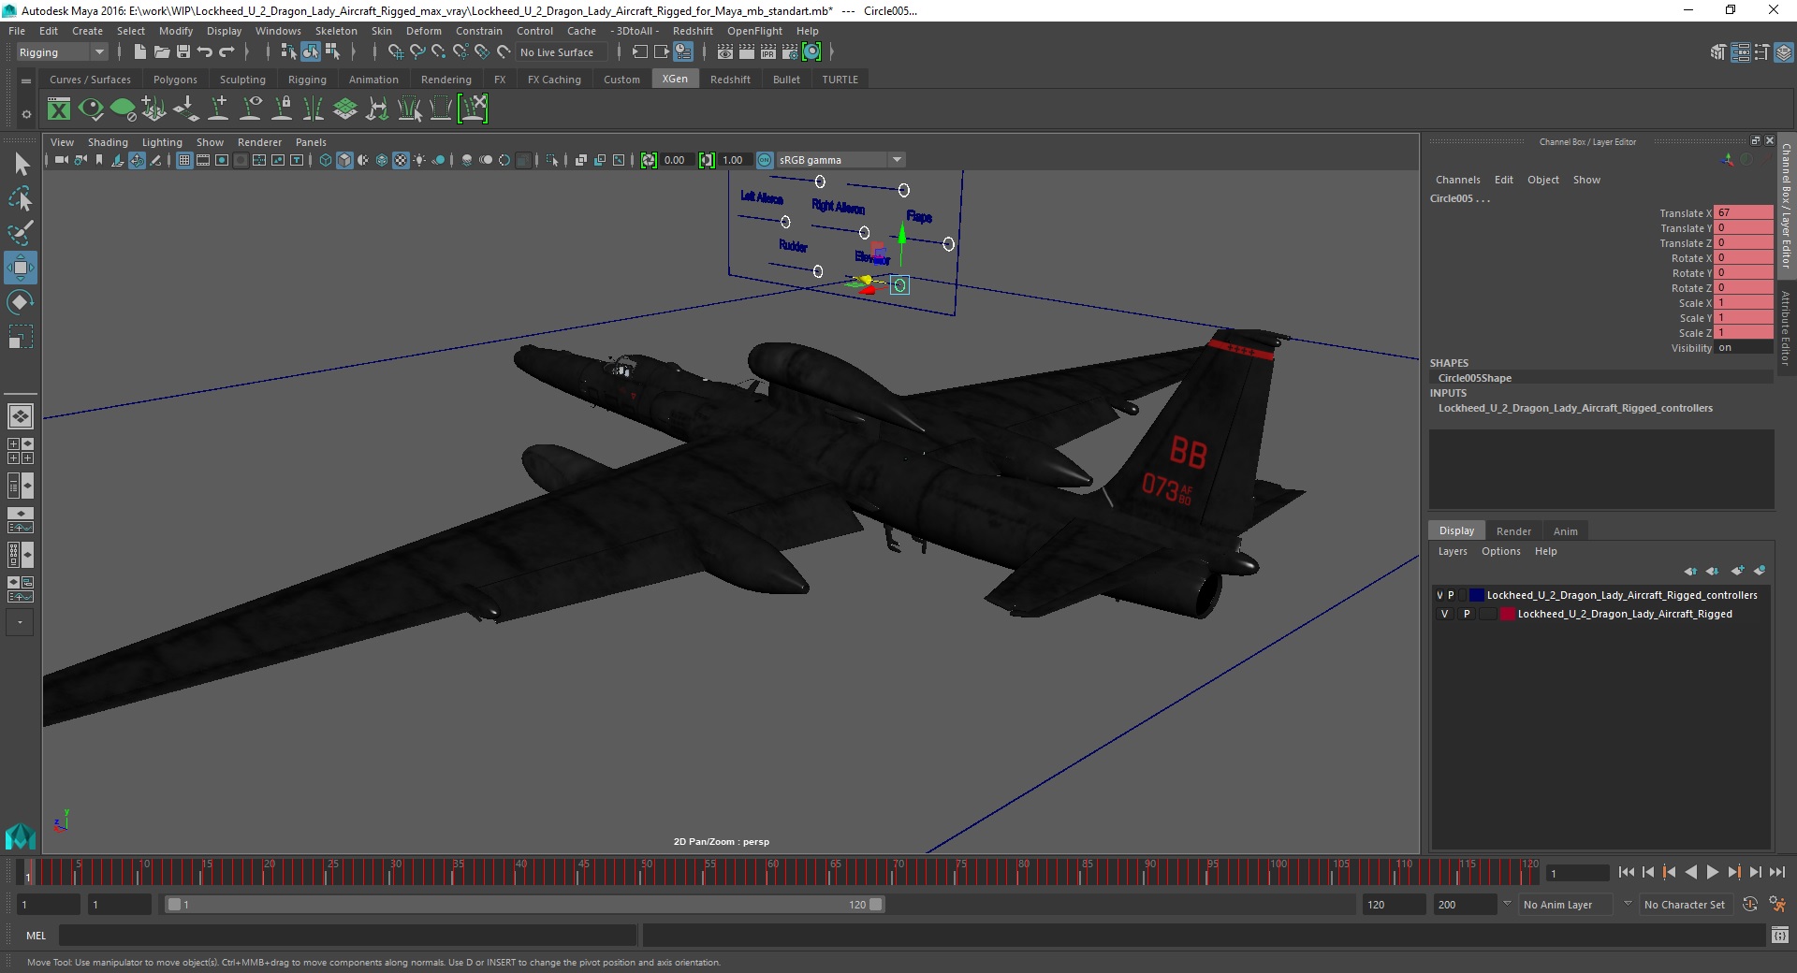
Task: Toggle use all lights in viewport
Action: click(419, 160)
